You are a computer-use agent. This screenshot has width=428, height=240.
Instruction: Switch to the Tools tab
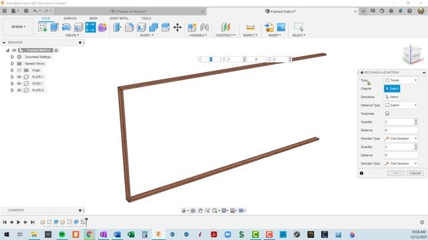146,18
